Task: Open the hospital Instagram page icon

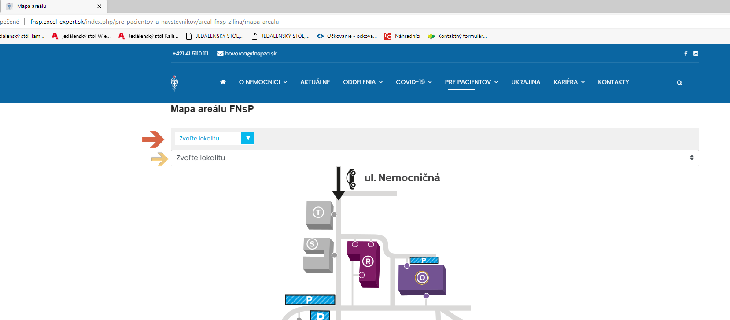Action: [x=696, y=54]
